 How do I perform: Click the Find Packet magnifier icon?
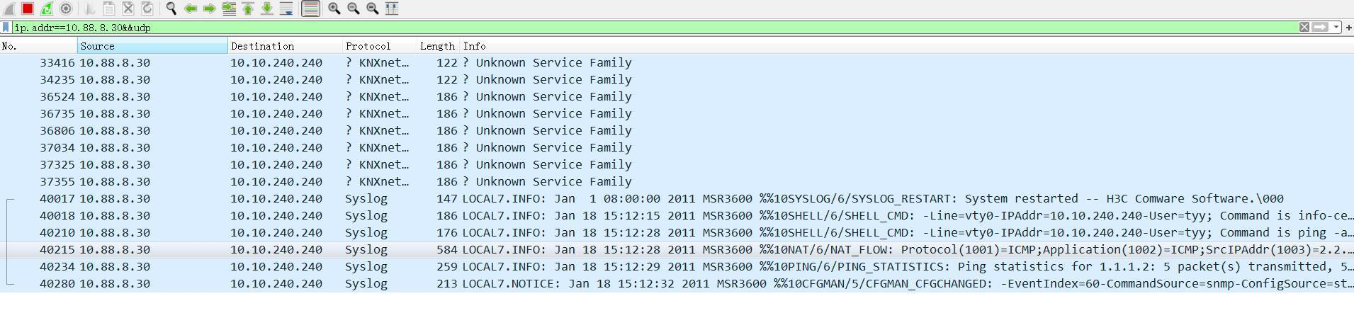tap(171, 8)
